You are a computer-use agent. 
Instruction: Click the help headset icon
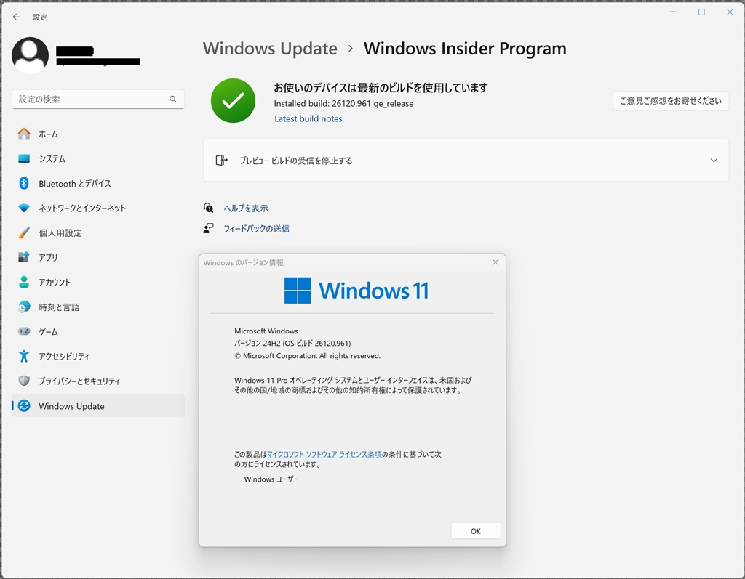tap(209, 208)
